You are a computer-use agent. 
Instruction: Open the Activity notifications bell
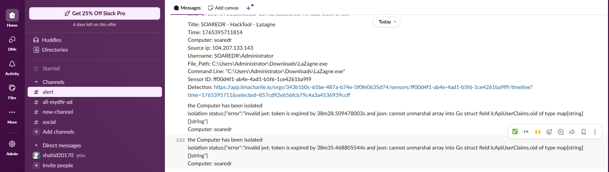[12, 64]
